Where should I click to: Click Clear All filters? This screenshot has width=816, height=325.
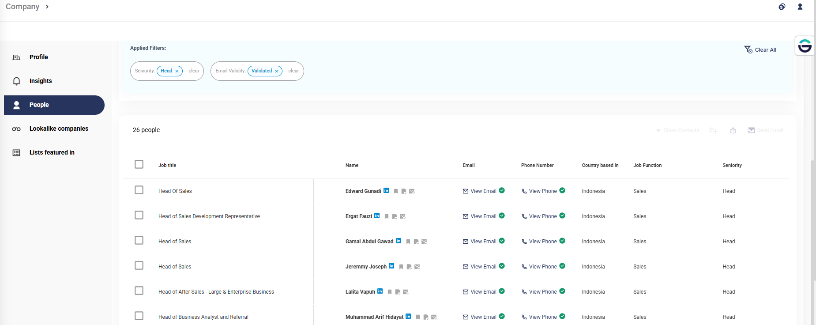[x=760, y=49]
